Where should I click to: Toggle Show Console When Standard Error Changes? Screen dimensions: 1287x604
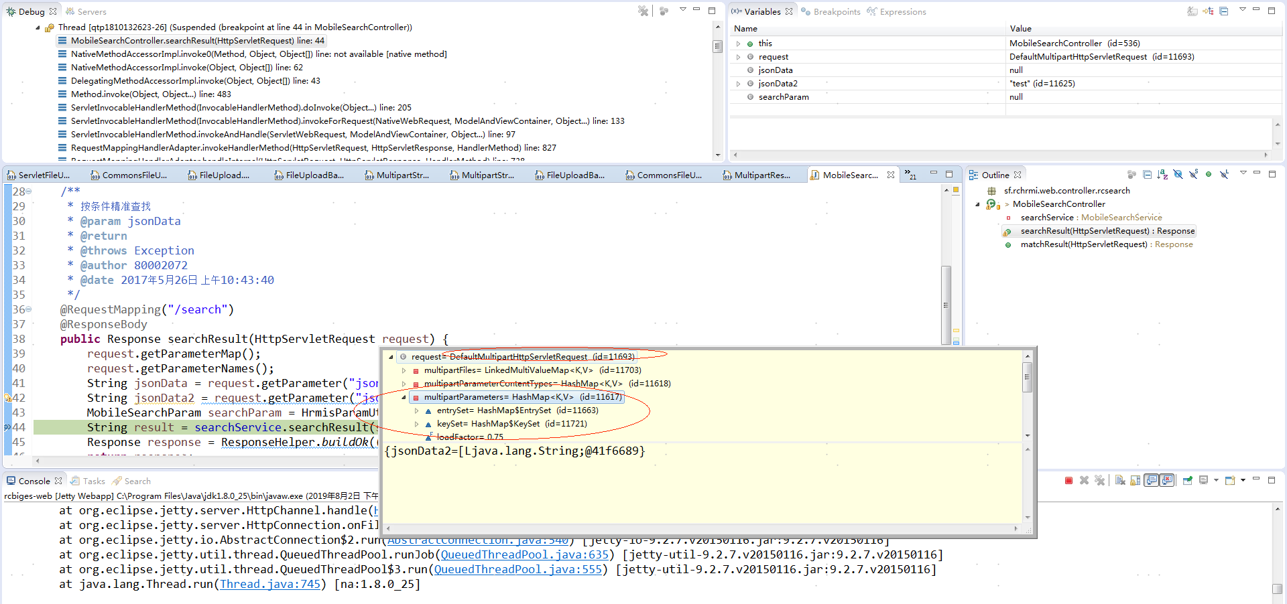coord(1167,481)
